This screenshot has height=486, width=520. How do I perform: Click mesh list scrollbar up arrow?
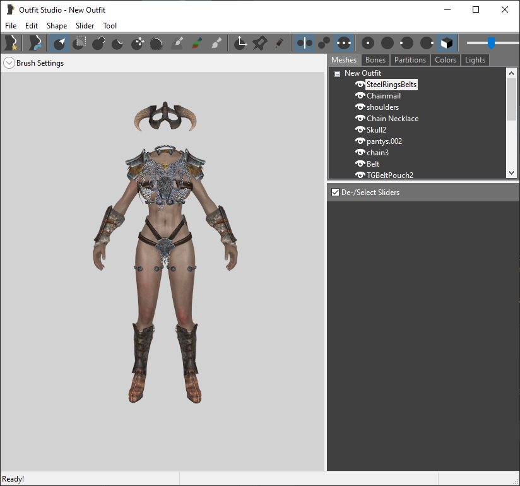click(x=511, y=73)
